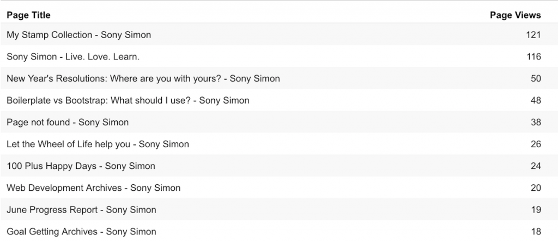Select 100 Plus Happy Days row
This screenshot has height=242, width=558.
279,166
